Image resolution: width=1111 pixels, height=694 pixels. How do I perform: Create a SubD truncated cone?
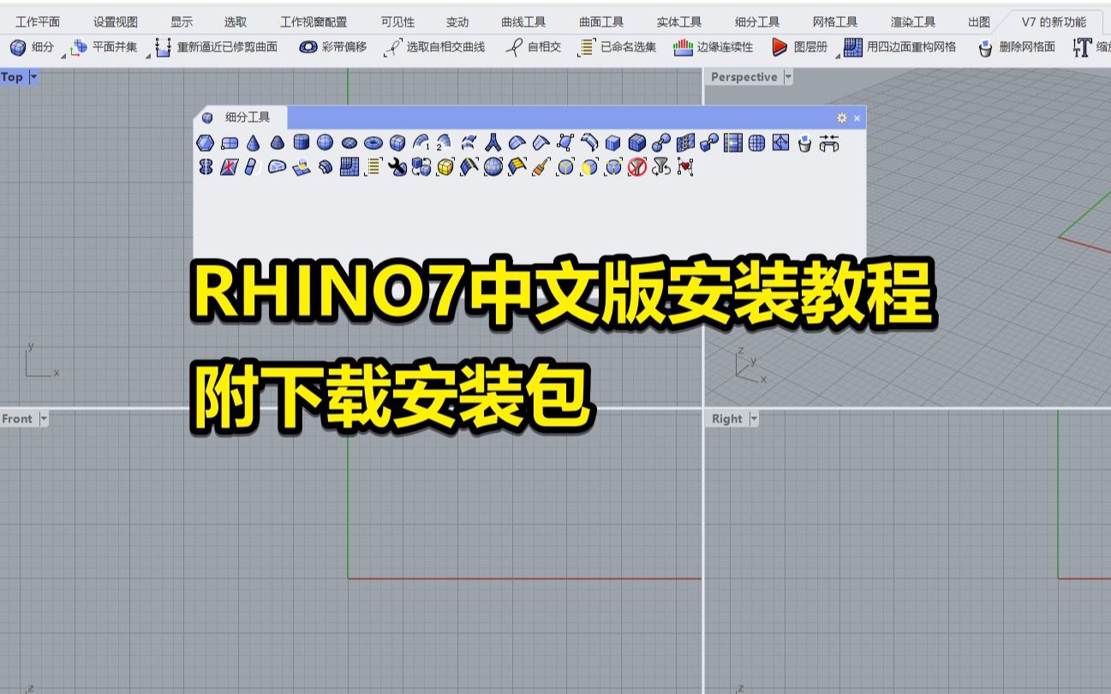(278, 143)
